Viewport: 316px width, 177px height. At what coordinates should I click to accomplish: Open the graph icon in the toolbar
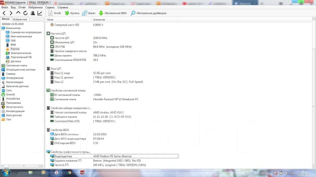click(40, 13)
